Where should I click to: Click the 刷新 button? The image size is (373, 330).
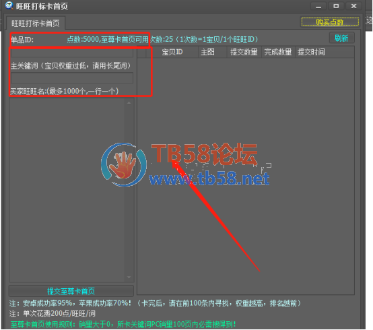[x=341, y=38]
